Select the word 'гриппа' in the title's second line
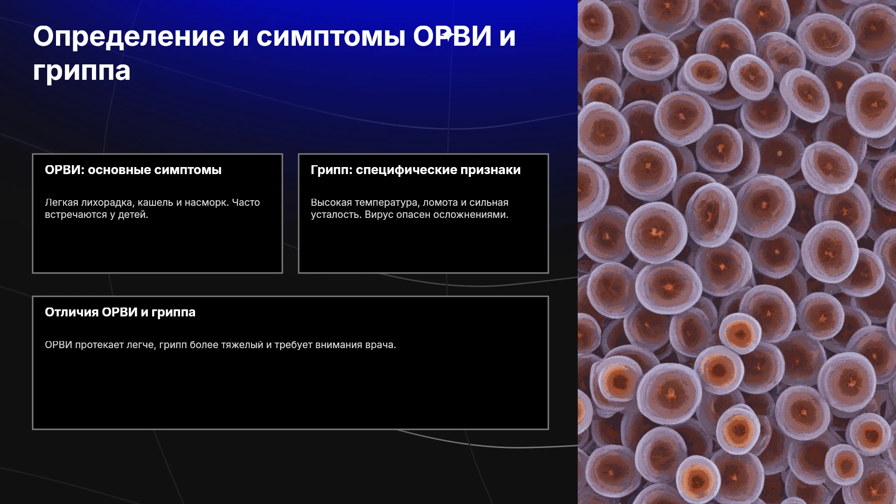 point(82,71)
